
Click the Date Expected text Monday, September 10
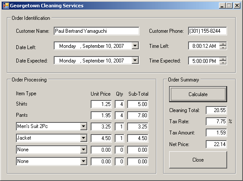pyautogui.click(x=91, y=61)
